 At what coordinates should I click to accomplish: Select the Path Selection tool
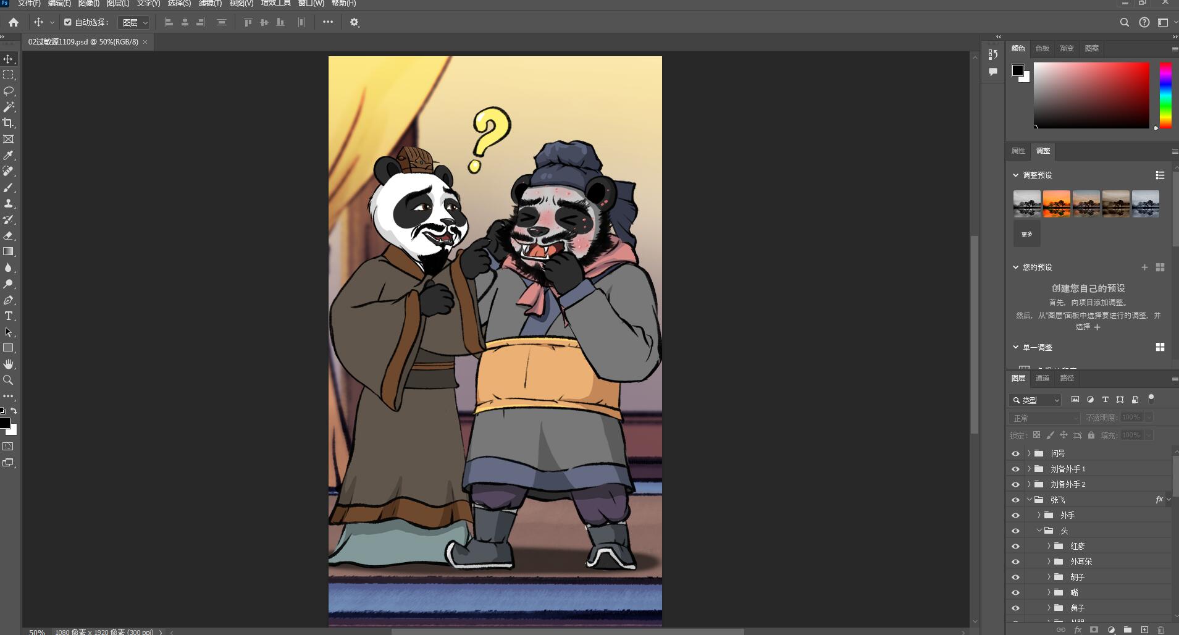tap(9, 332)
